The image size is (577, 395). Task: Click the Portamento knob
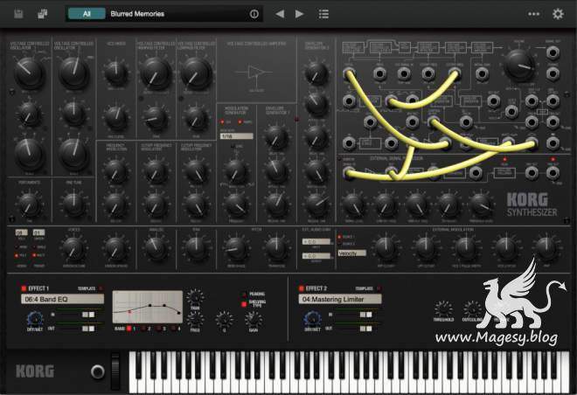click(30, 204)
